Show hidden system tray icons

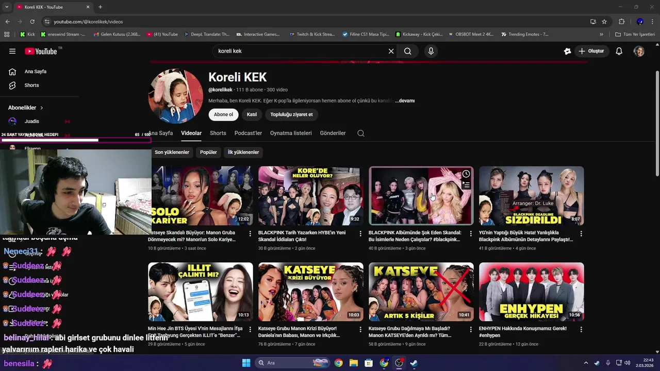point(586,363)
